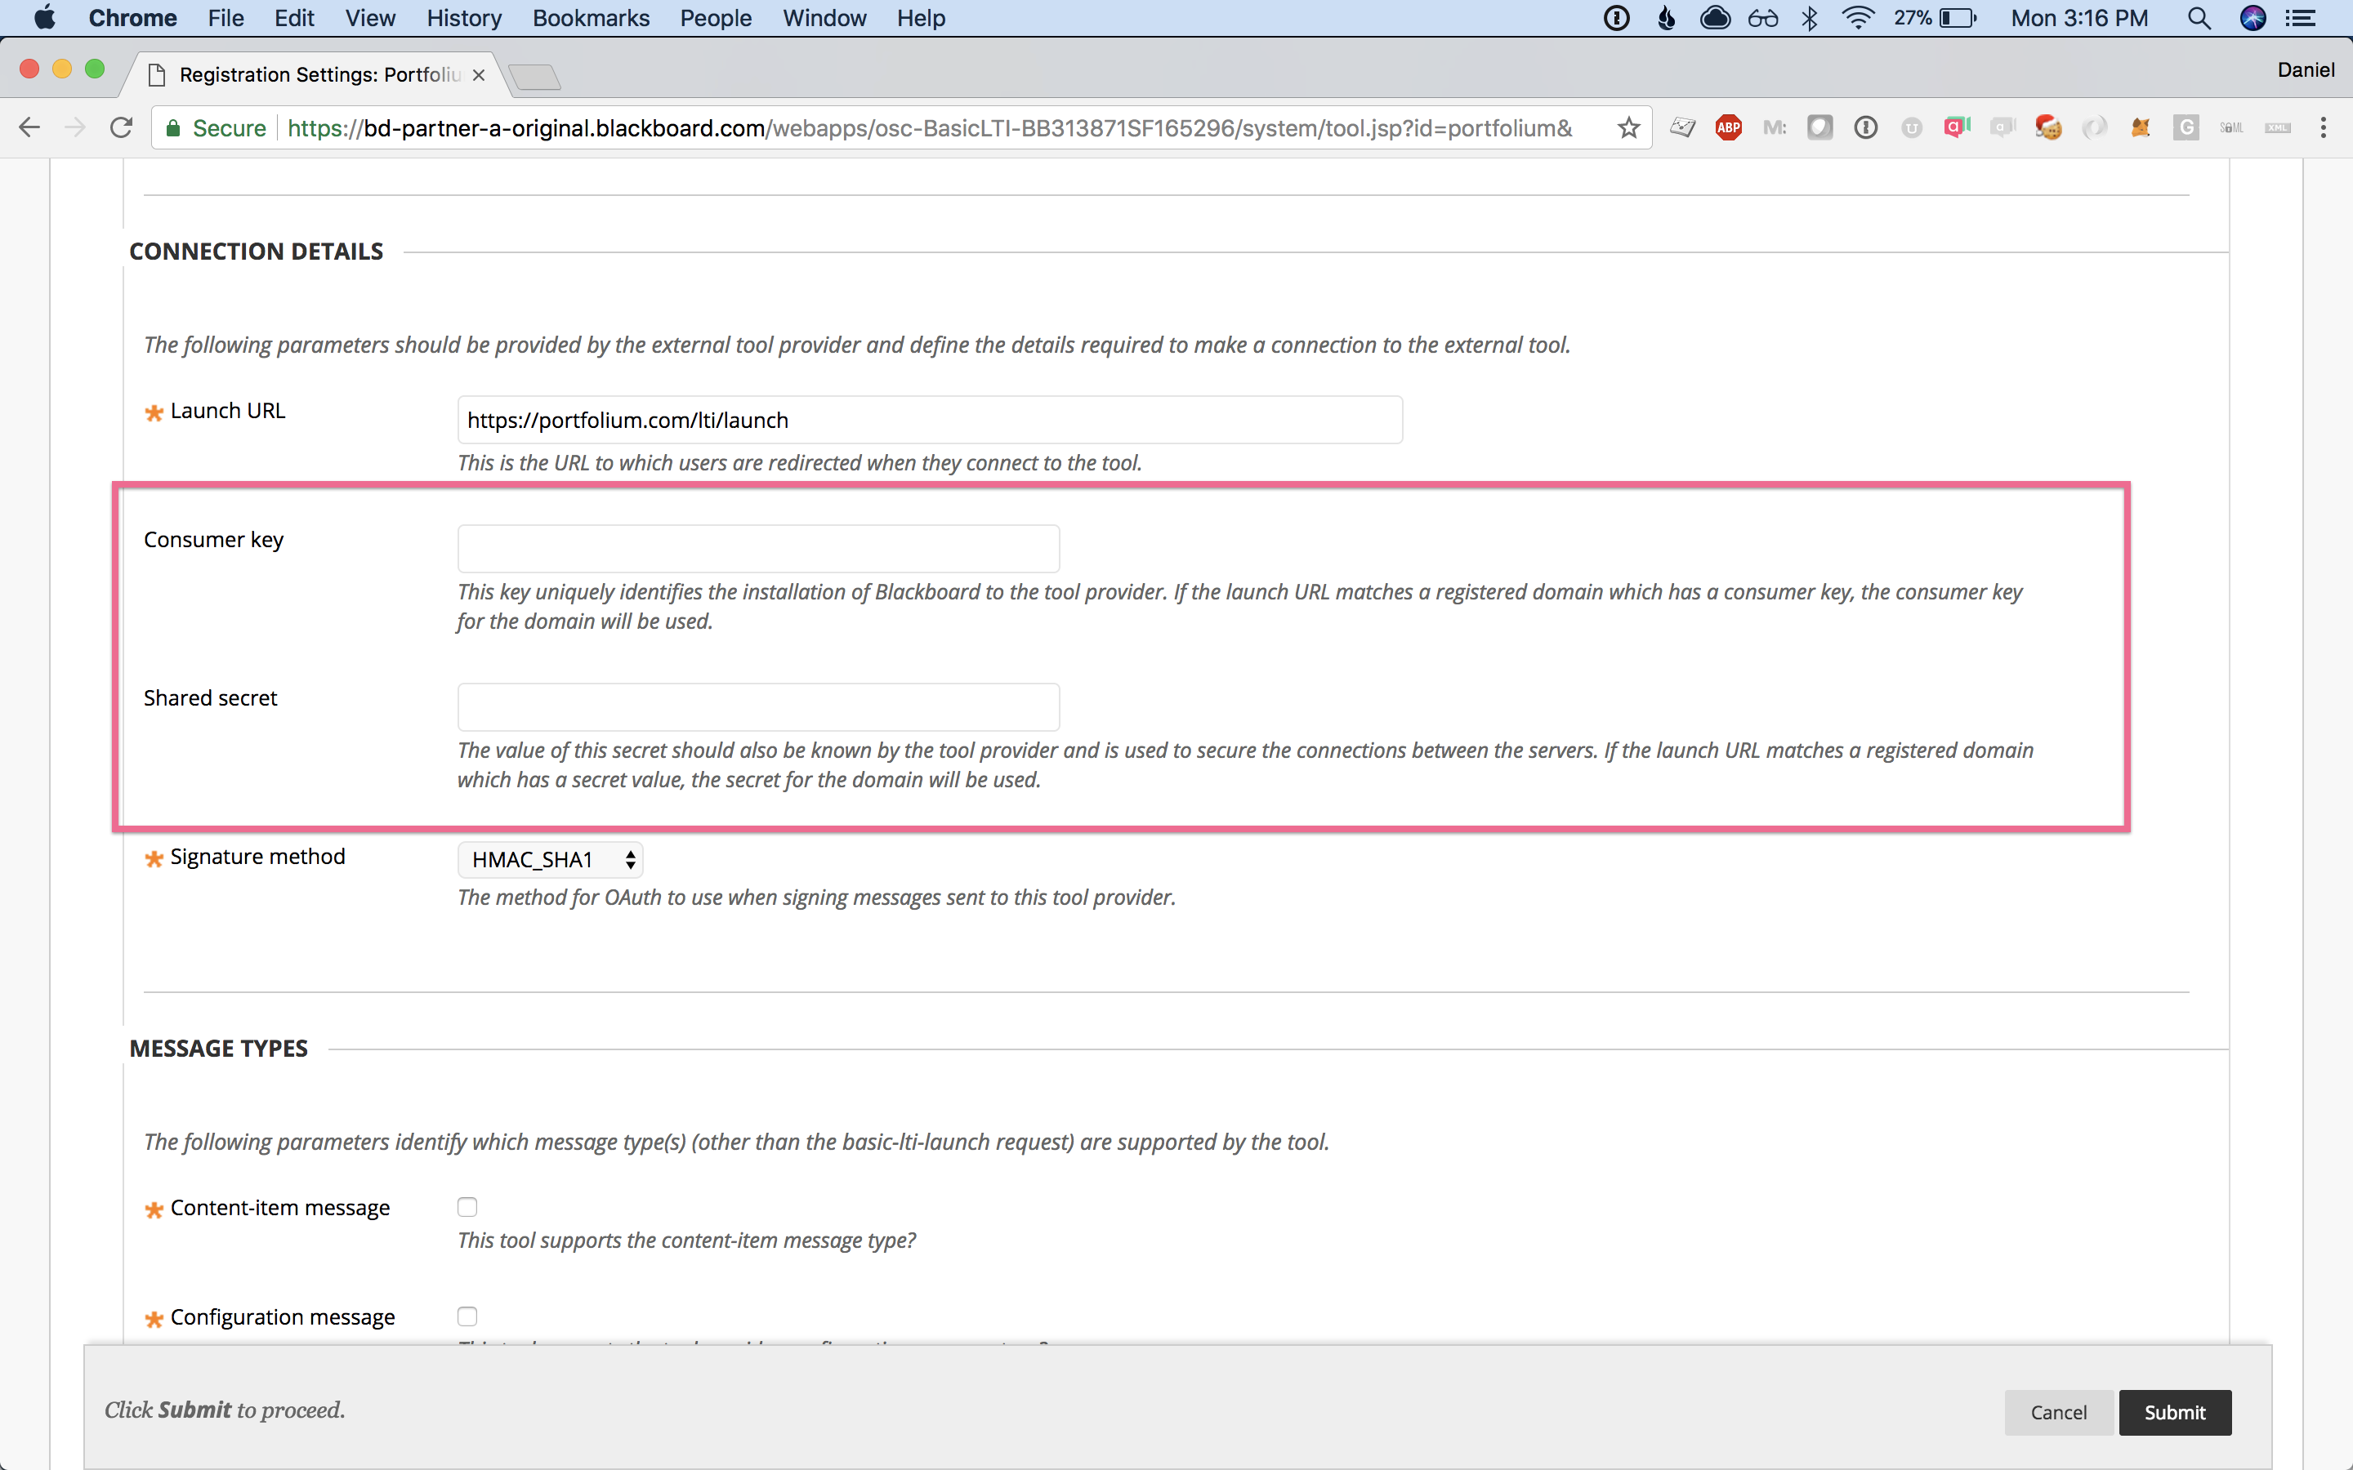Screen dimensions: 2353x1470
Task: Check the Configuration message checkbox
Action: pyautogui.click(x=467, y=1316)
